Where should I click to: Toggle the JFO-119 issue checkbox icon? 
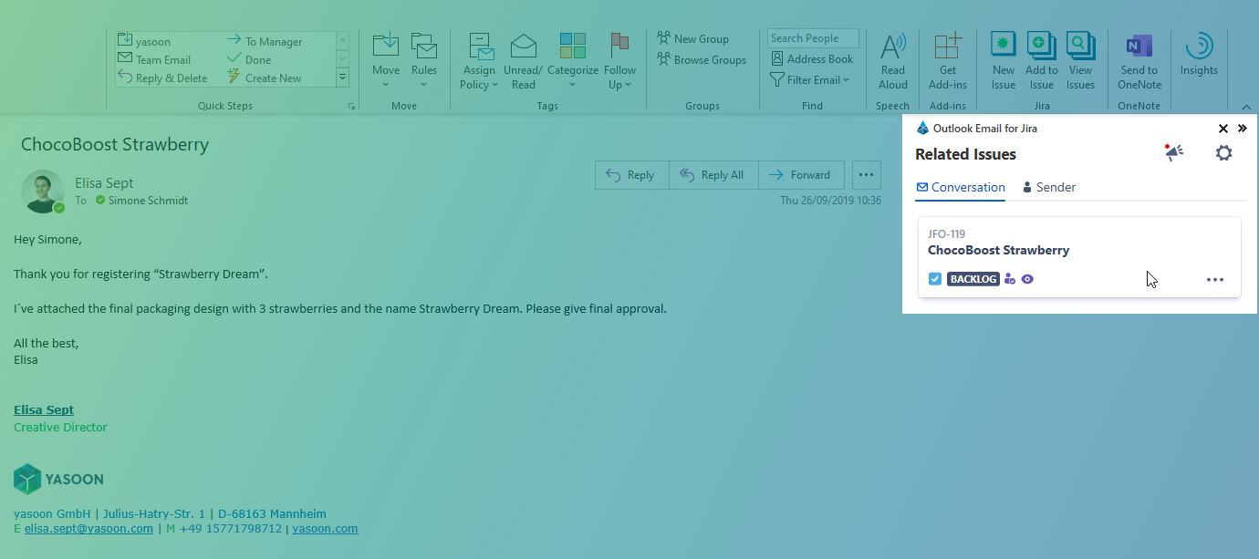pos(934,279)
